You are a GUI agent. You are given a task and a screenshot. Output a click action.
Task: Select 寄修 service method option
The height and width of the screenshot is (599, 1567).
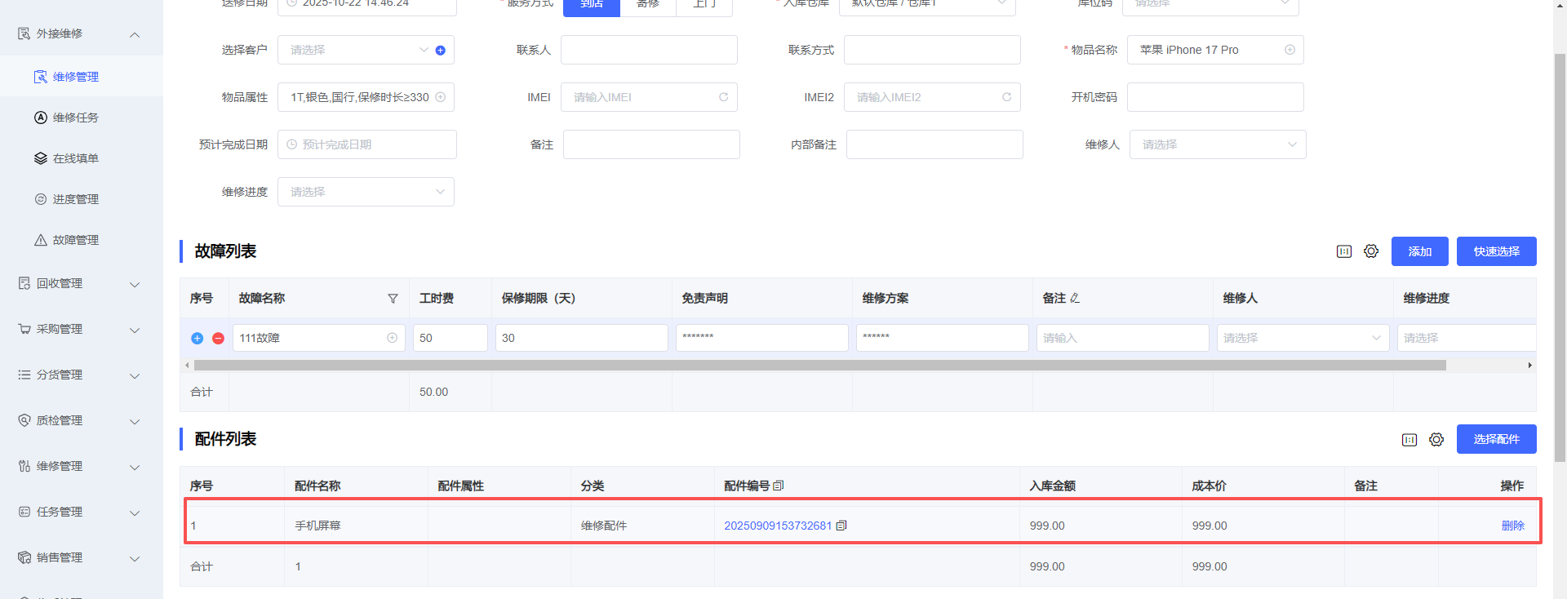(648, 5)
